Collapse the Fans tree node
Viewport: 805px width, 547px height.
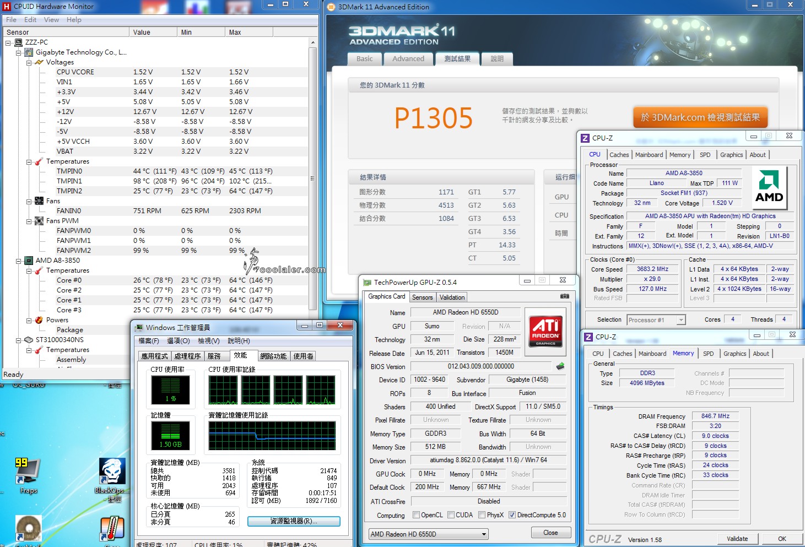point(29,201)
